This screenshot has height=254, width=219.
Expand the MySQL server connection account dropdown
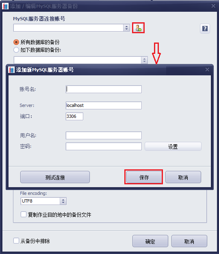click(x=126, y=28)
